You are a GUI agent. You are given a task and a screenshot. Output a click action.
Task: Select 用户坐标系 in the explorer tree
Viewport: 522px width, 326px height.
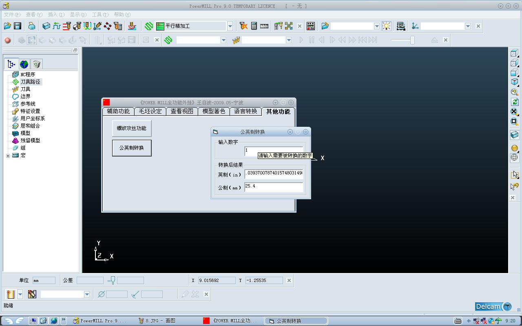(33, 119)
